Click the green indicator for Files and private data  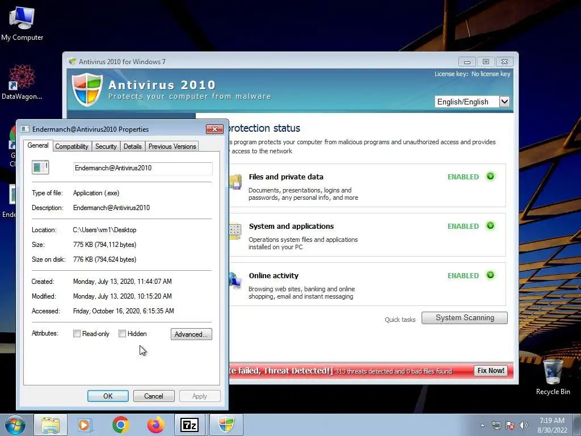(491, 177)
